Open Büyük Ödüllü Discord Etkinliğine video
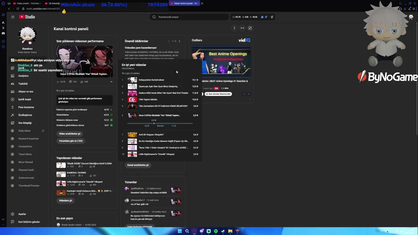Screen dimensions: 418x235 (84, 165)
